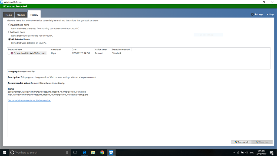Show hidden system tray icons
The height and width of the screenshot is (156, 277).
click(x=234, y=152)
